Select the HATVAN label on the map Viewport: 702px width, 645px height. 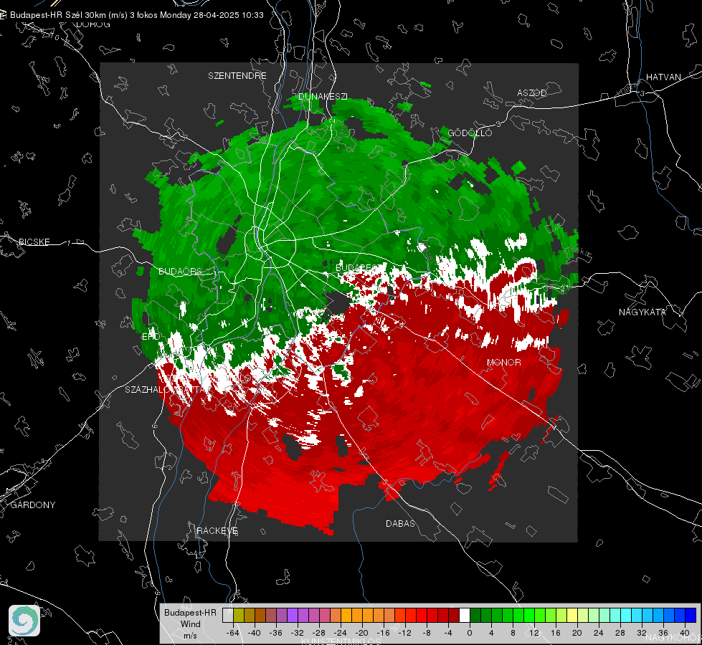(663, 77)
